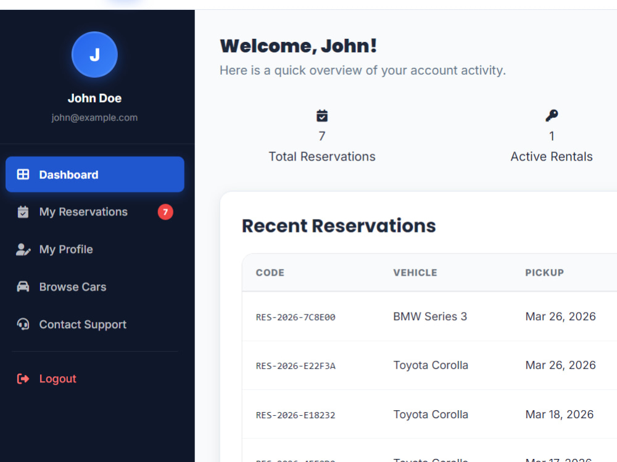This screenshot has height=462, width=617.
Task: Click the PICKUP column header
Action: (x=545, y=273)
